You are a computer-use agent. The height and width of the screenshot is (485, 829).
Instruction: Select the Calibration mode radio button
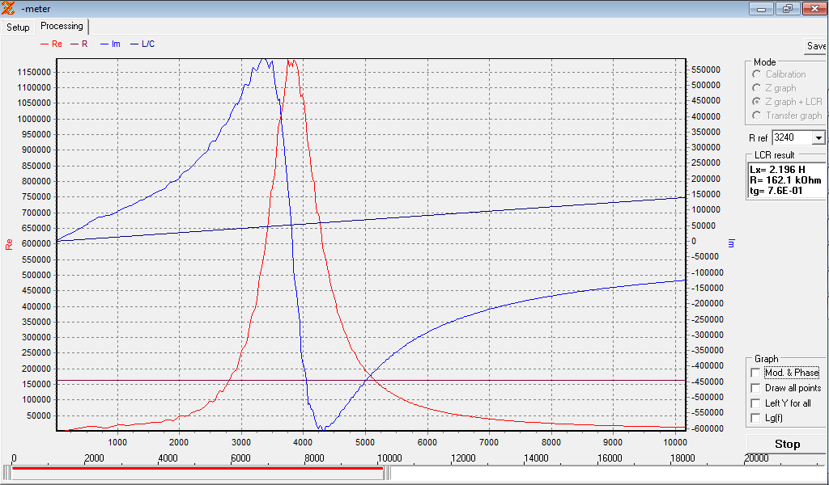tap(756, 74)
